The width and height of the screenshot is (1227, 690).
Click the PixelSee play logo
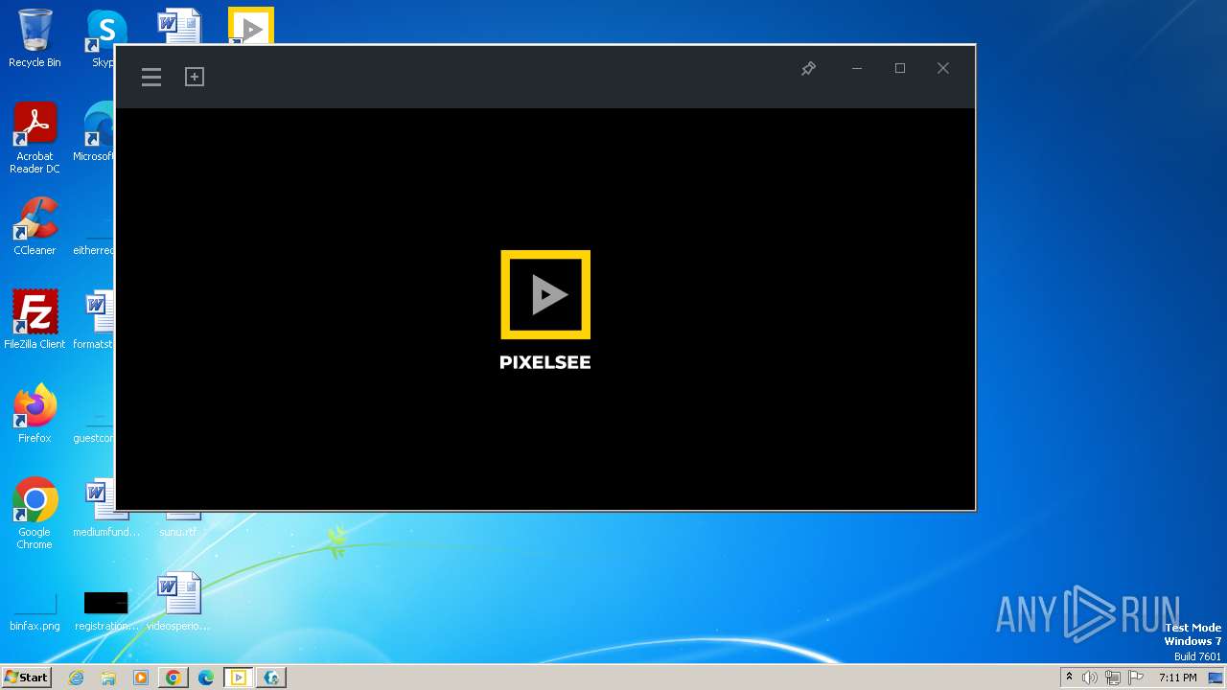pyautogui.click(x=545, y=295)
